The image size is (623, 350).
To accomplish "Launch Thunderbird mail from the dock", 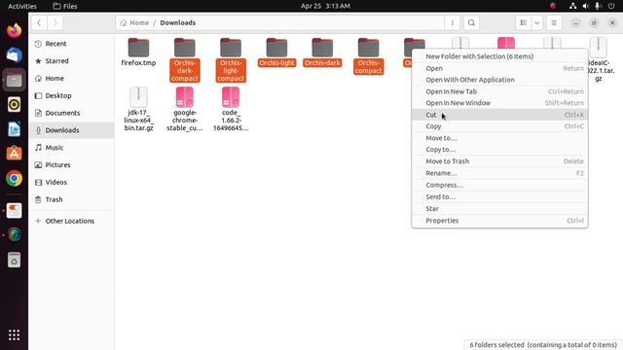I will click(x=14, y=55).
